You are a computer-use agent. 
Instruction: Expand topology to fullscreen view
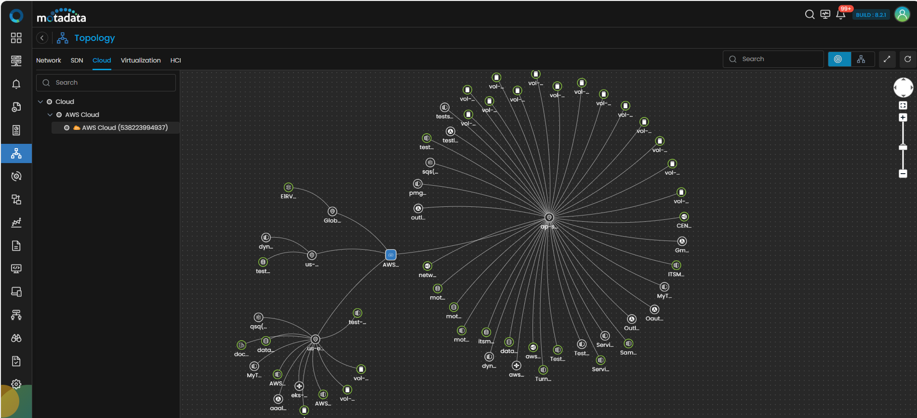(x=887, y=59)
